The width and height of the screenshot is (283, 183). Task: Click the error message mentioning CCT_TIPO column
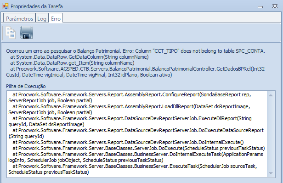[136, 51]
